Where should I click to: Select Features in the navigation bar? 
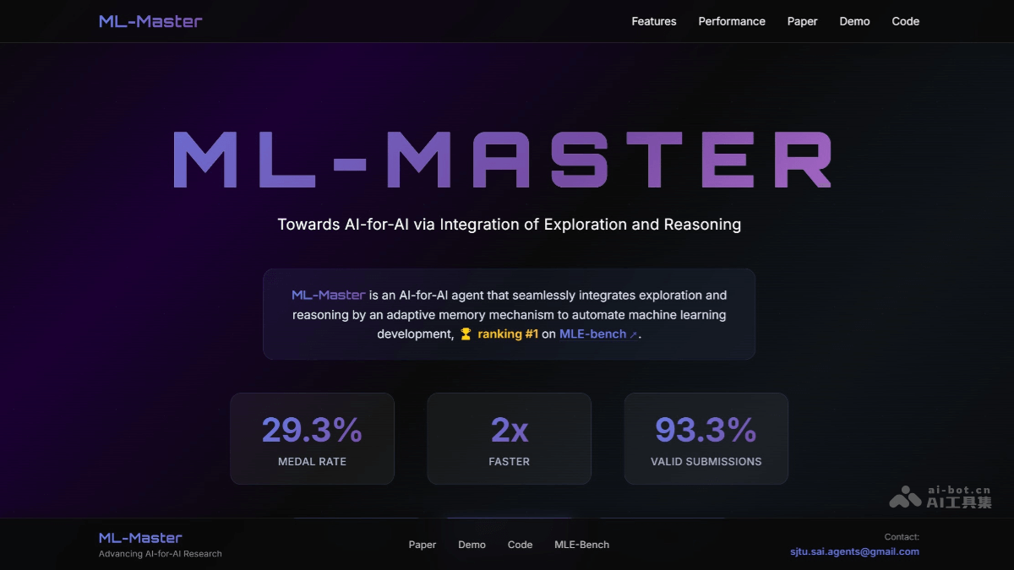coord(653,21)
